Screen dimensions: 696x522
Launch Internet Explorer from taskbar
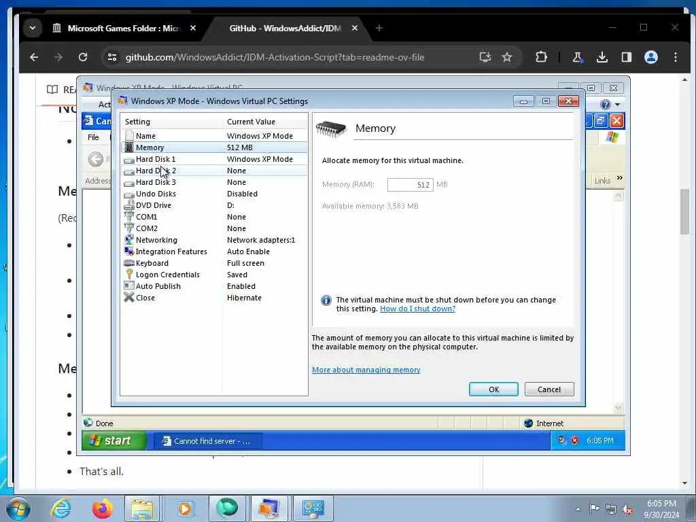[x=60, y=508]
